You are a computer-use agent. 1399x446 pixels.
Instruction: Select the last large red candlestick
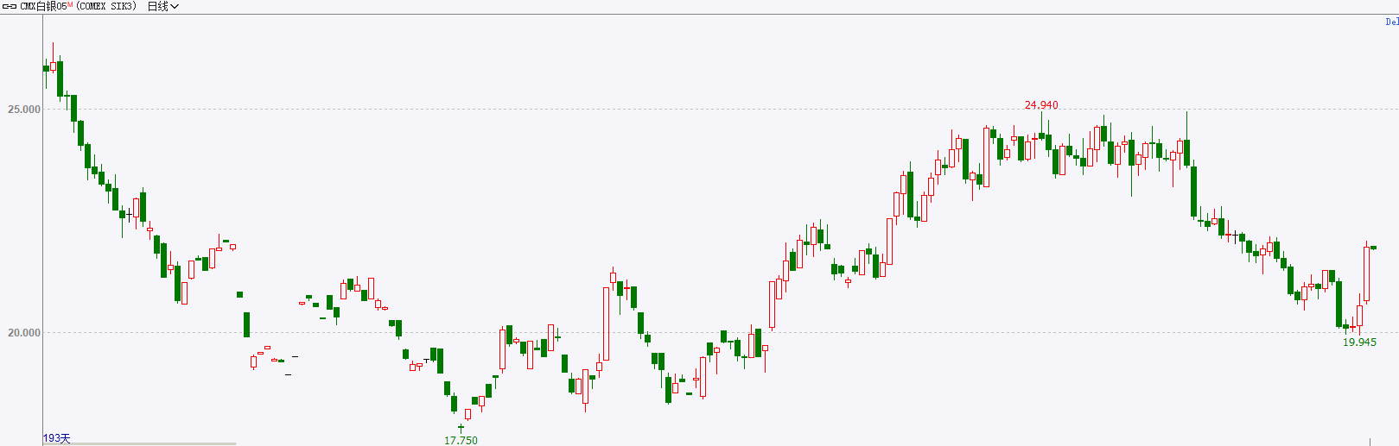click(x=1366, y=273)
